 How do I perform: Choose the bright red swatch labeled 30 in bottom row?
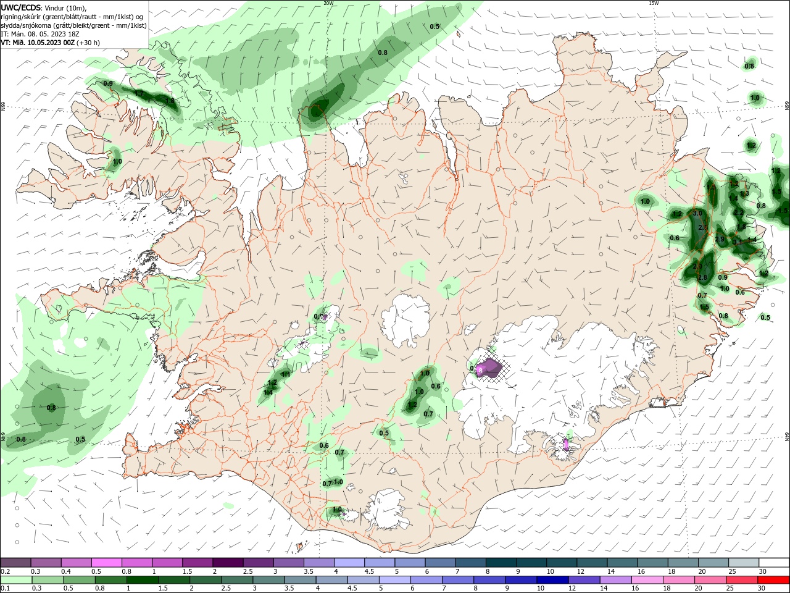774,580
